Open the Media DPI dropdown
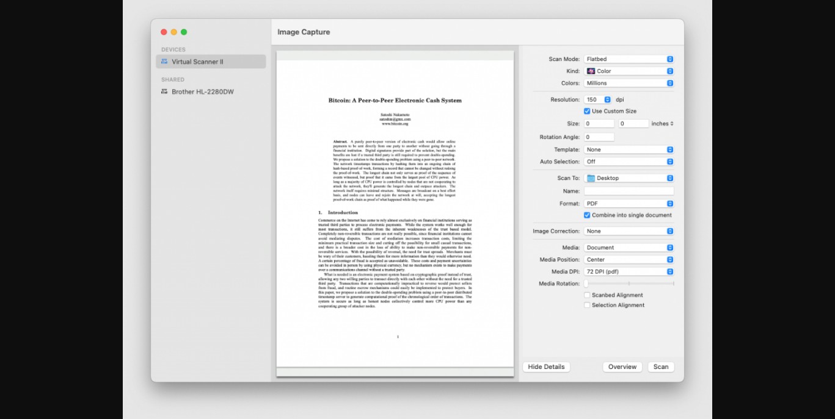 coord(629,271)
